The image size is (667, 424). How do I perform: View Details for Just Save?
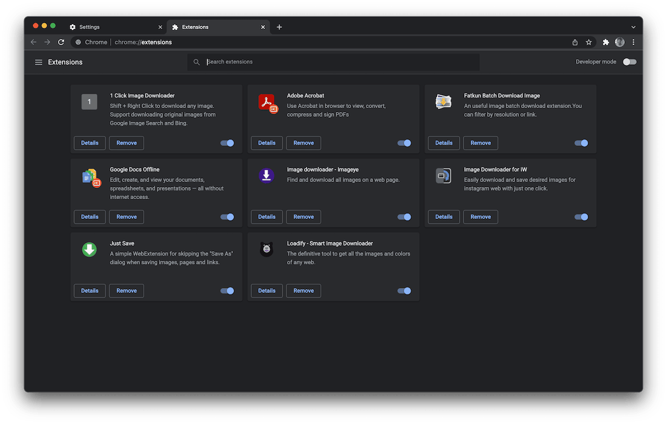[x=90, y=291]
